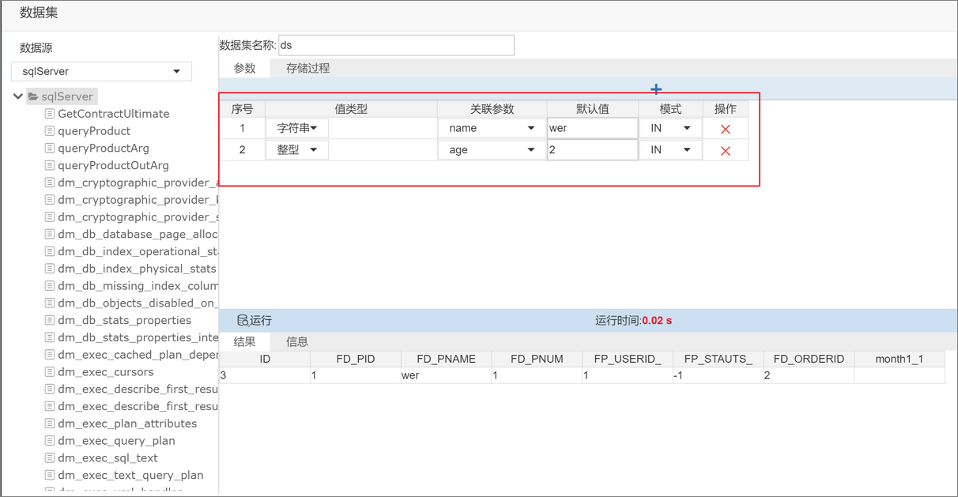Click the FP_STAUTS_ column header

click(718, 359)
